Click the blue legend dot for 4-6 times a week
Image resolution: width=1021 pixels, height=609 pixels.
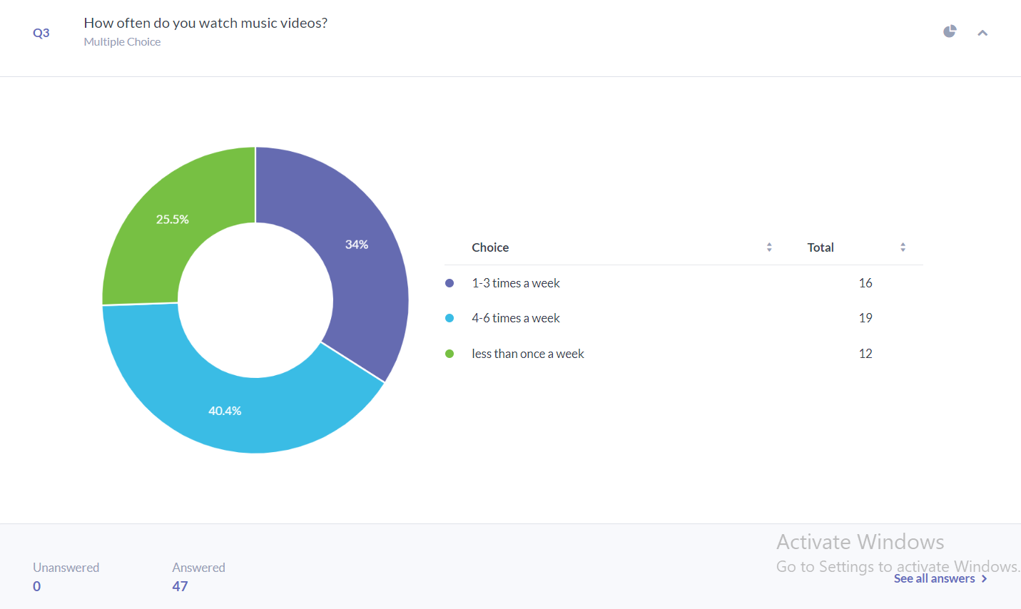pyautogui.click(x=449, y=318)
